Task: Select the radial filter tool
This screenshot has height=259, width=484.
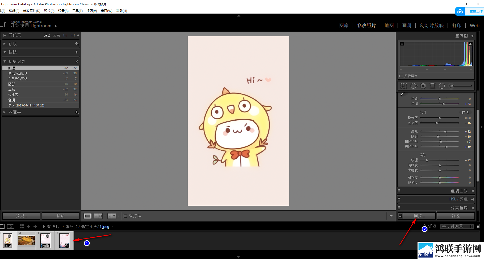Action: tap(442, 86)
